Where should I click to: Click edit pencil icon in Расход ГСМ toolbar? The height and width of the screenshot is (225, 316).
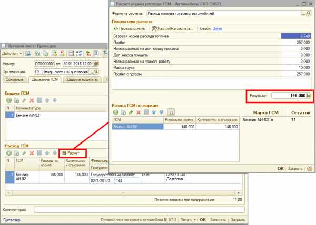coord(24,152)
